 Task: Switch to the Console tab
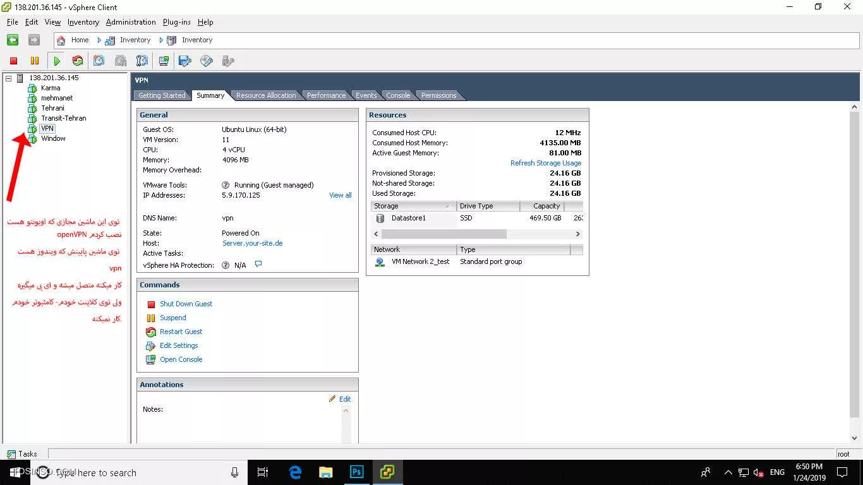398,95
